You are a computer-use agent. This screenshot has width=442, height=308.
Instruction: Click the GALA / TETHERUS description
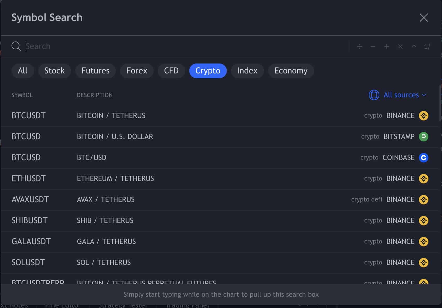coord(106,242)
